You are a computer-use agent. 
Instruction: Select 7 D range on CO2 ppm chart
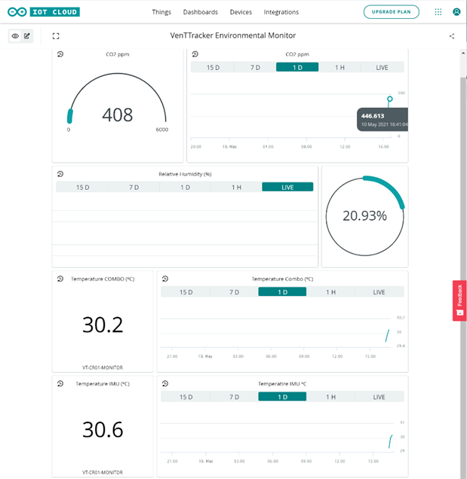point(255,67)
